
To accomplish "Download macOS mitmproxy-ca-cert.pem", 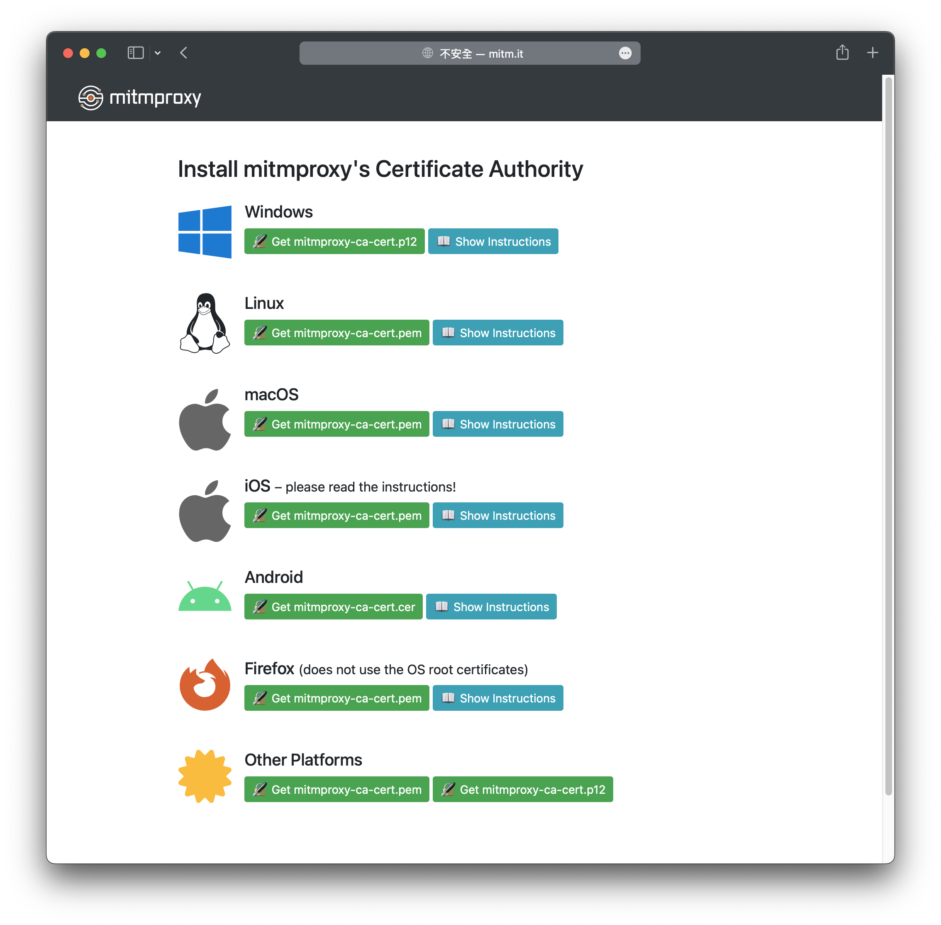I will pyautogui.click(x=336, y=424).
